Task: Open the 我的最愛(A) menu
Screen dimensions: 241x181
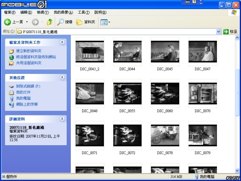Action: 63,12
